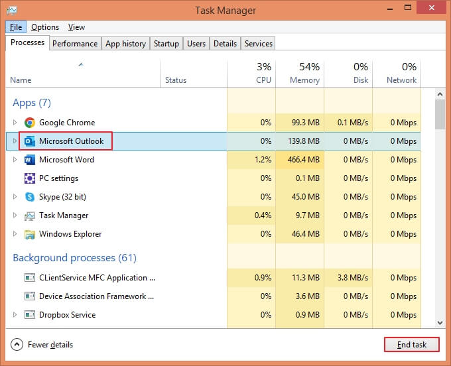The image size is (451, 366).
Task: Click the 0.1 MB/s disk value
Action: pos(353,123)
